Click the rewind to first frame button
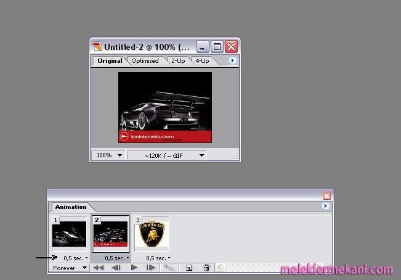 (x=97, y=268)
